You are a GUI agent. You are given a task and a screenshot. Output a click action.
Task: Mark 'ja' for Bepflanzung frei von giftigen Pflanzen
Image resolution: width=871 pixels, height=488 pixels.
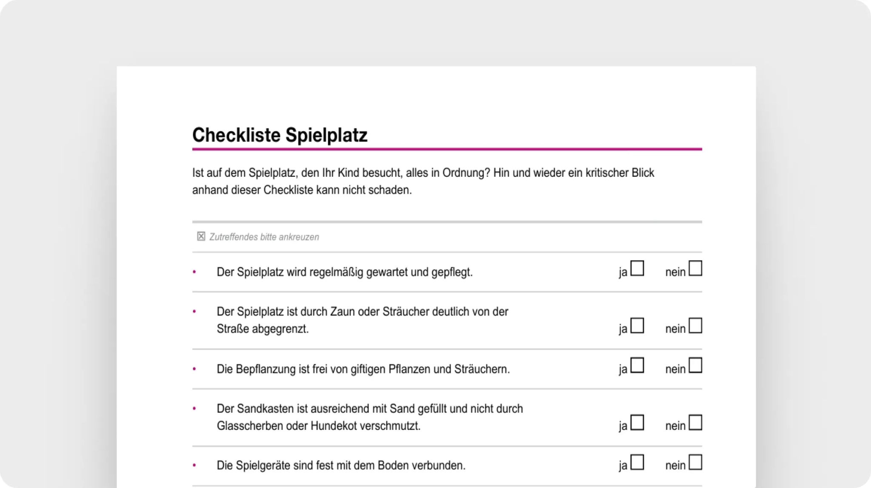pos(637,365)
